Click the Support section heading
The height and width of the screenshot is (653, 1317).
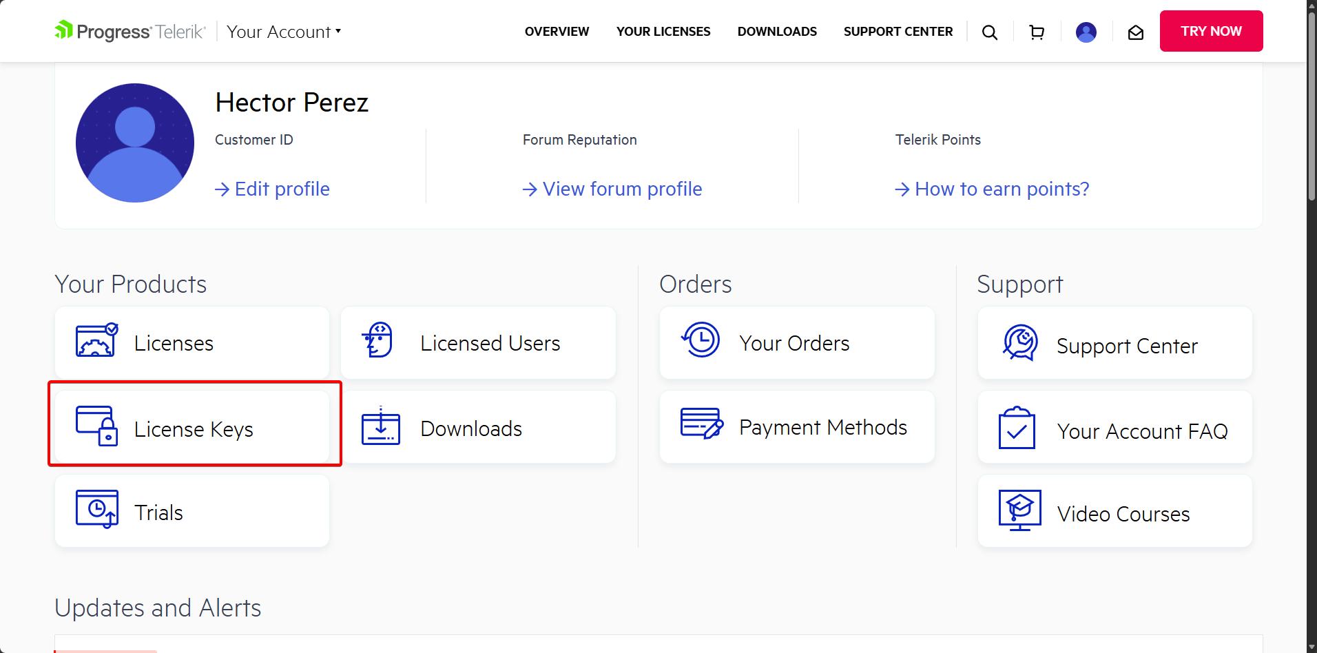click(1020, 284)
